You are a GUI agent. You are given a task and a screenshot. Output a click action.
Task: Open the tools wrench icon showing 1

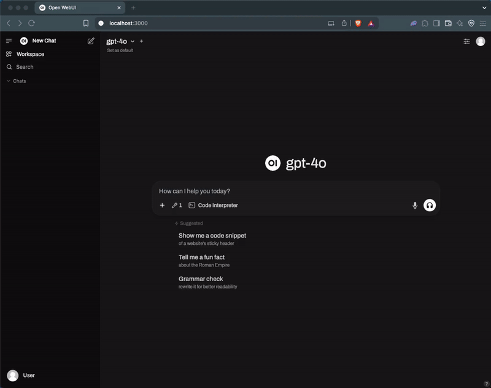pos(177,206)
